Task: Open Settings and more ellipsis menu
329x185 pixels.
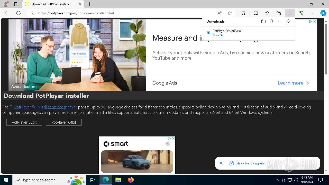Action: coord(313,13)
